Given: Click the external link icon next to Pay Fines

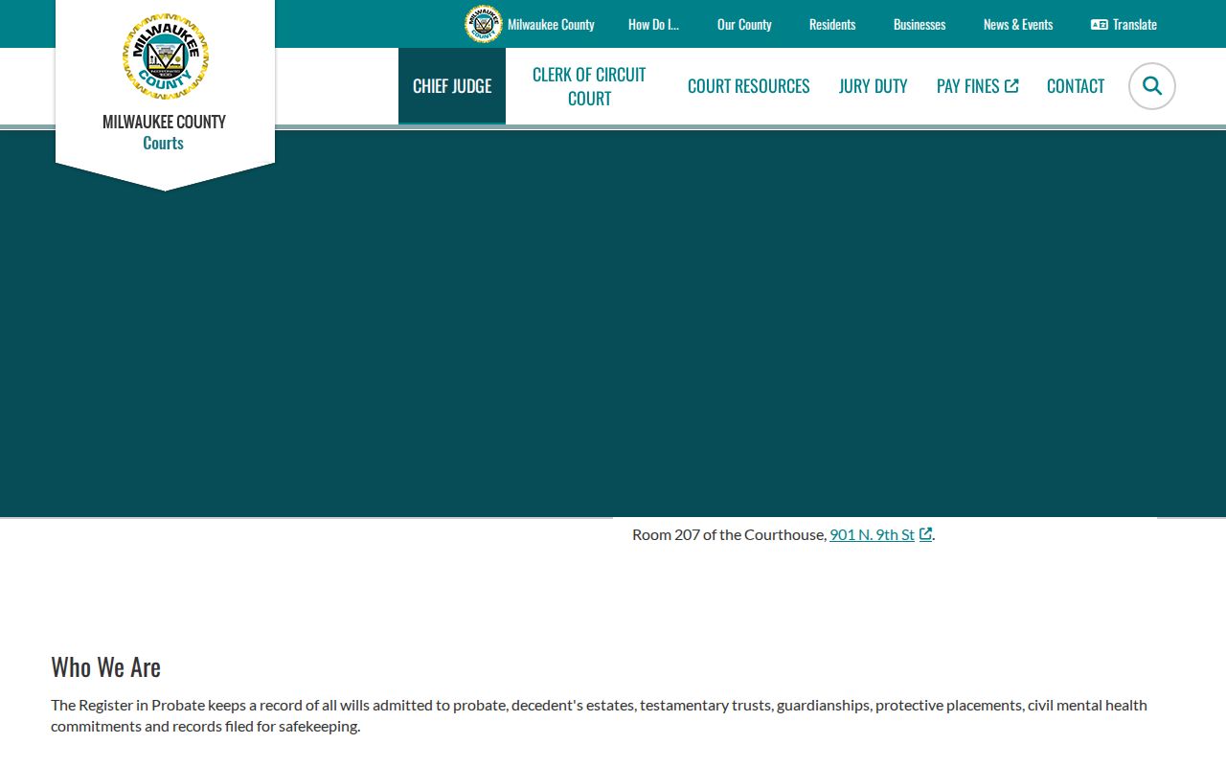Looking at the screenshot, I should 1011,86.
